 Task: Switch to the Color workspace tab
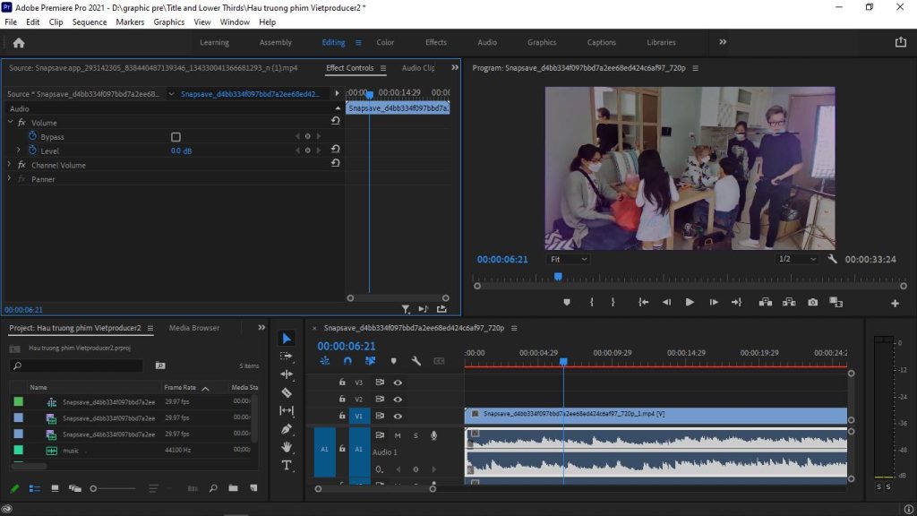click(385, 42)
